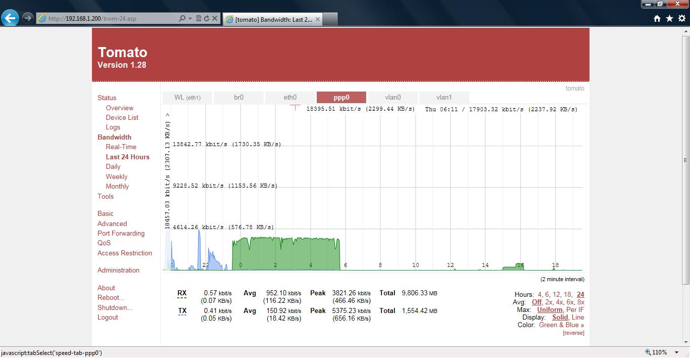Viewport: 690px width, 358px height.
Task: Open the Basic settings section
Action: (x=106, y=213)
